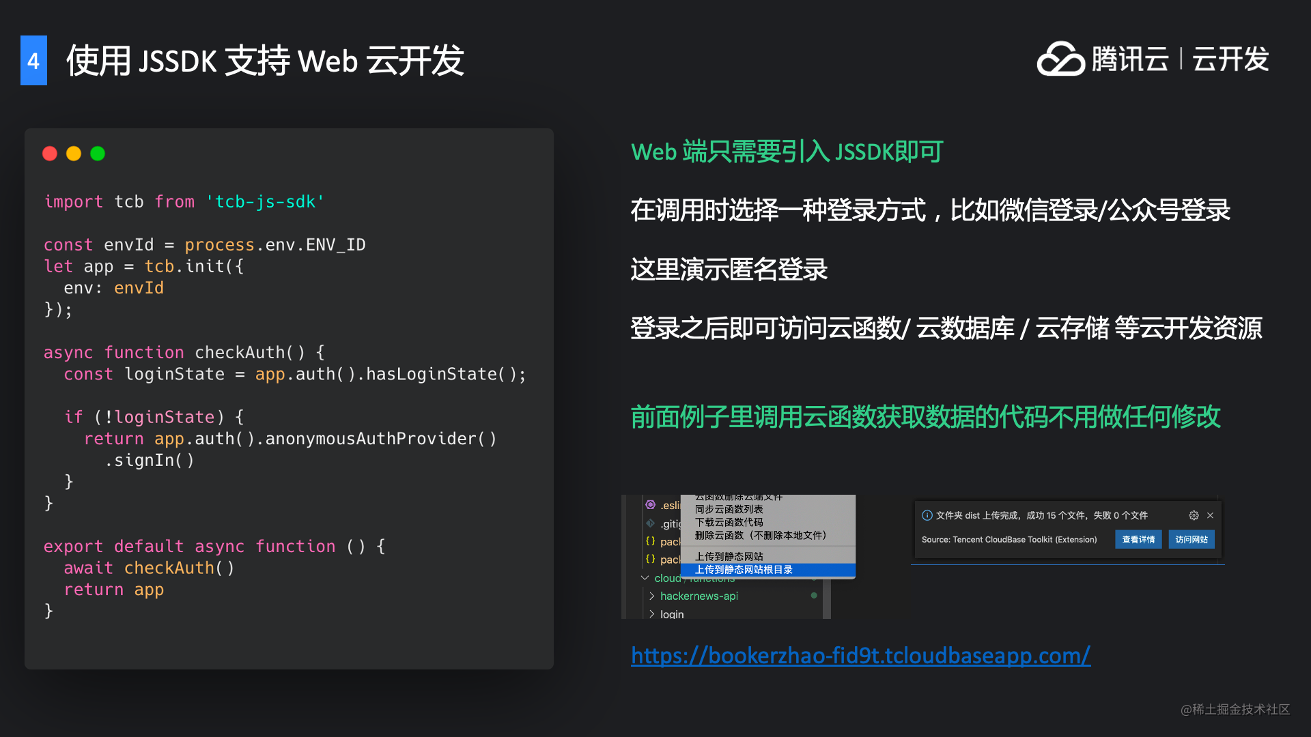Click the export default async function line

[x=214, y=547]
